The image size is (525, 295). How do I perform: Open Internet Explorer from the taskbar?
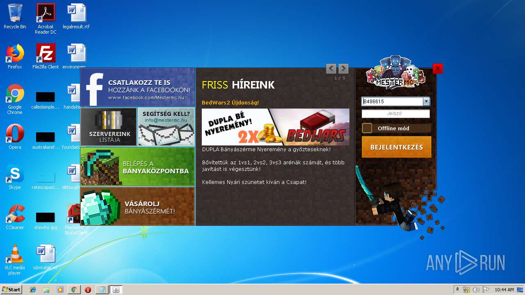pyautogui.click(x=33, y=290)
